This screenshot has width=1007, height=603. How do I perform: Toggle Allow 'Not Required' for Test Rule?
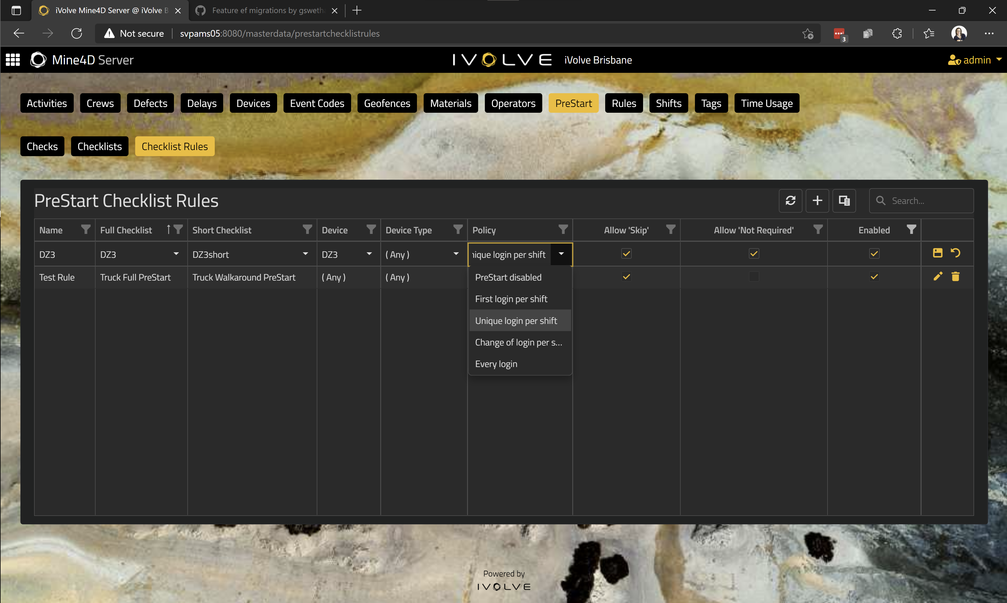point(754,277)
